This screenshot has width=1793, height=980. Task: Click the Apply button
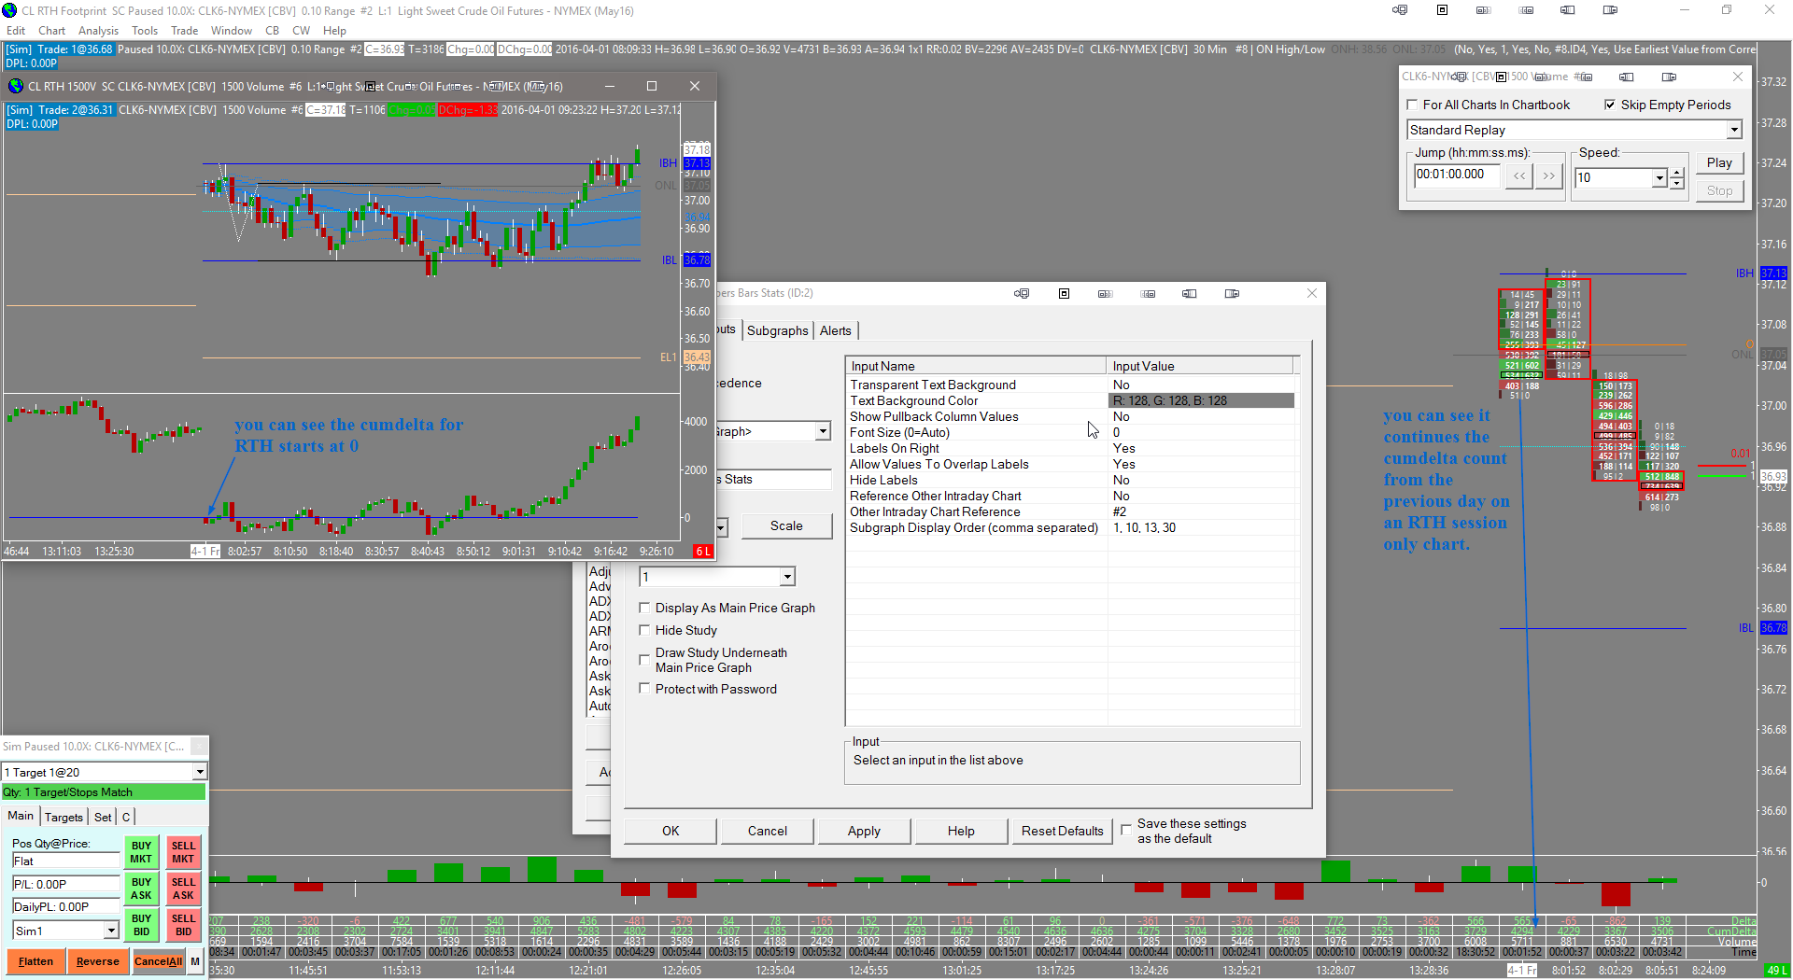coord(864,831)
